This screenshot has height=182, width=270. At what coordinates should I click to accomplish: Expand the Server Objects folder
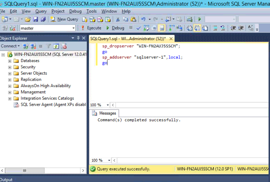[10, 74]
